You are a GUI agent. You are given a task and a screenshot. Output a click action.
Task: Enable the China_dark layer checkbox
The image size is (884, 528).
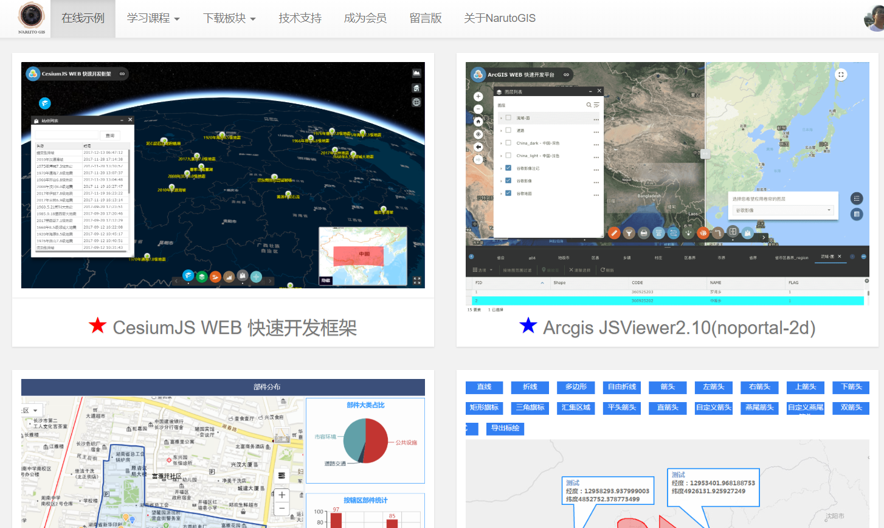pyautogui.click(x=508, y=143)
